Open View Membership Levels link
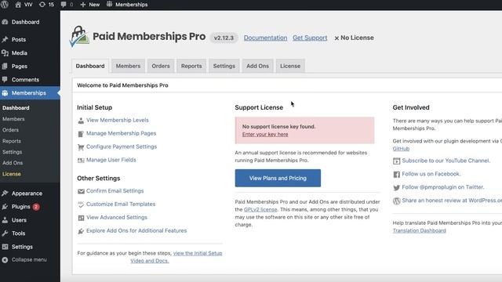The height and width of the screenshot is (282, 502). coord(118,120)
